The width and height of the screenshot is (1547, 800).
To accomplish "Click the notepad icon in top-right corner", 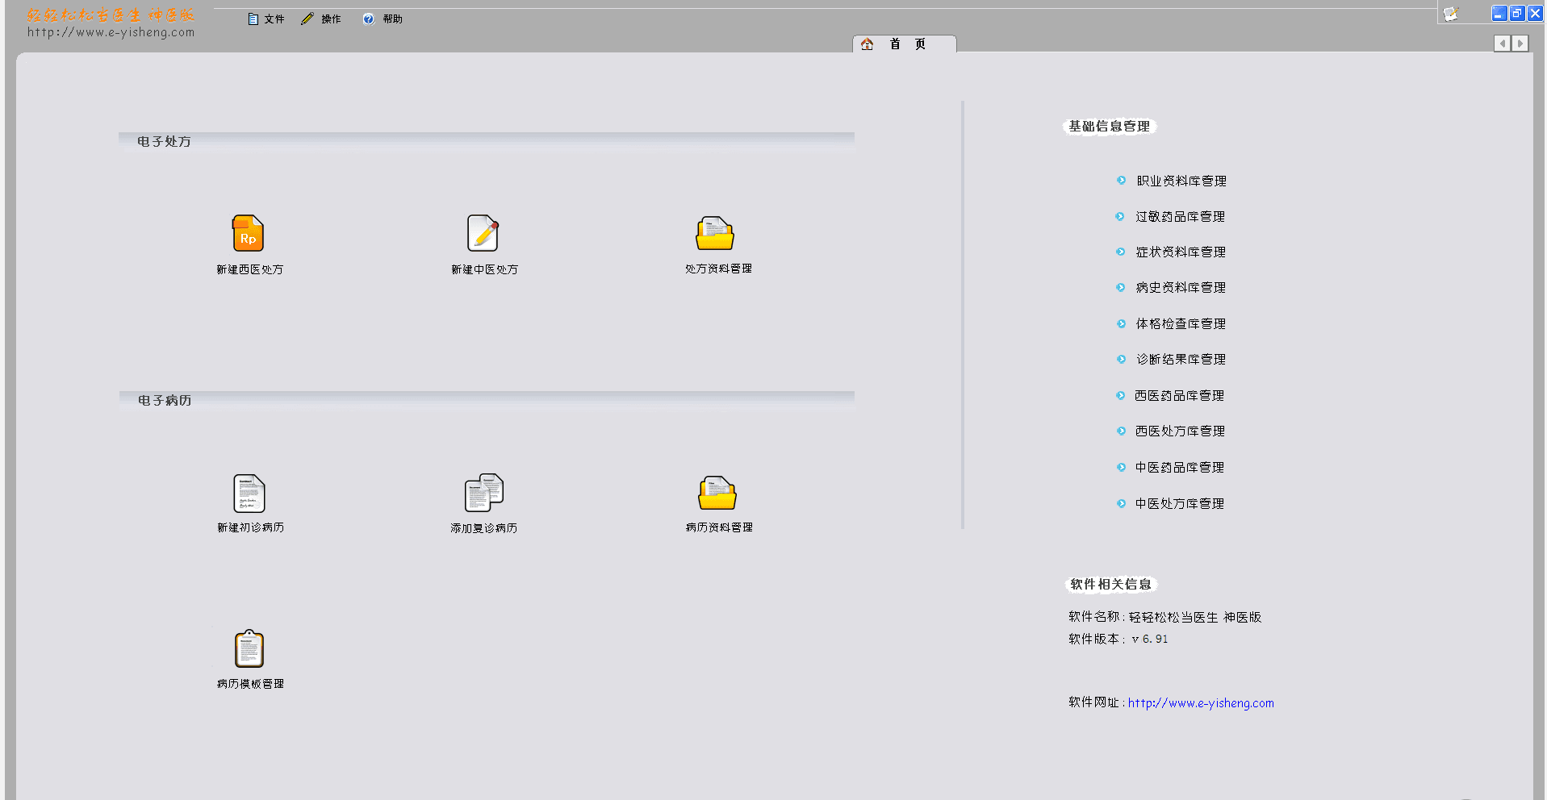I will [1451, 14].
